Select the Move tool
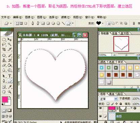140x123 pixels. pos(9,39)
